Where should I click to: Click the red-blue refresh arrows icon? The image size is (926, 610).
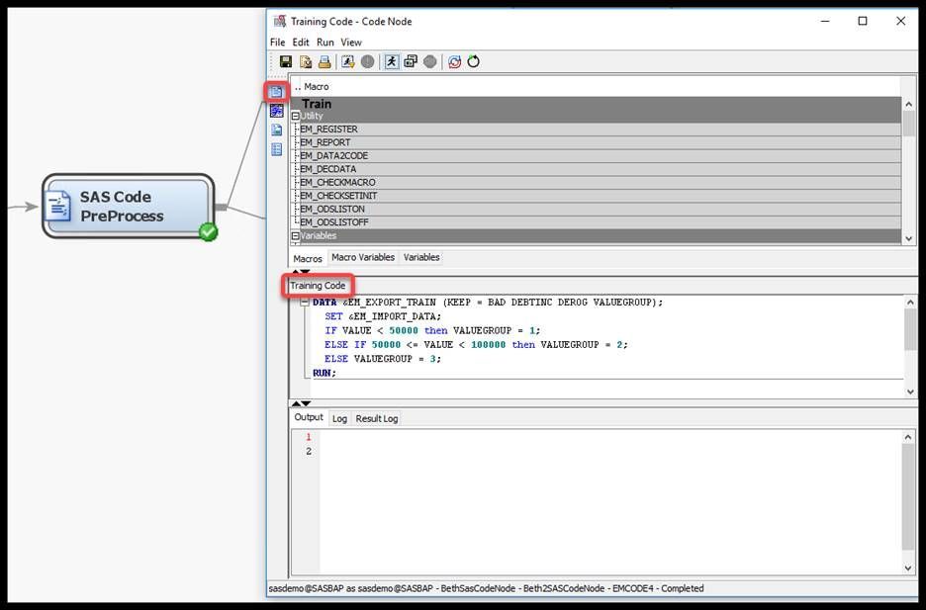(x=454, y=61)
